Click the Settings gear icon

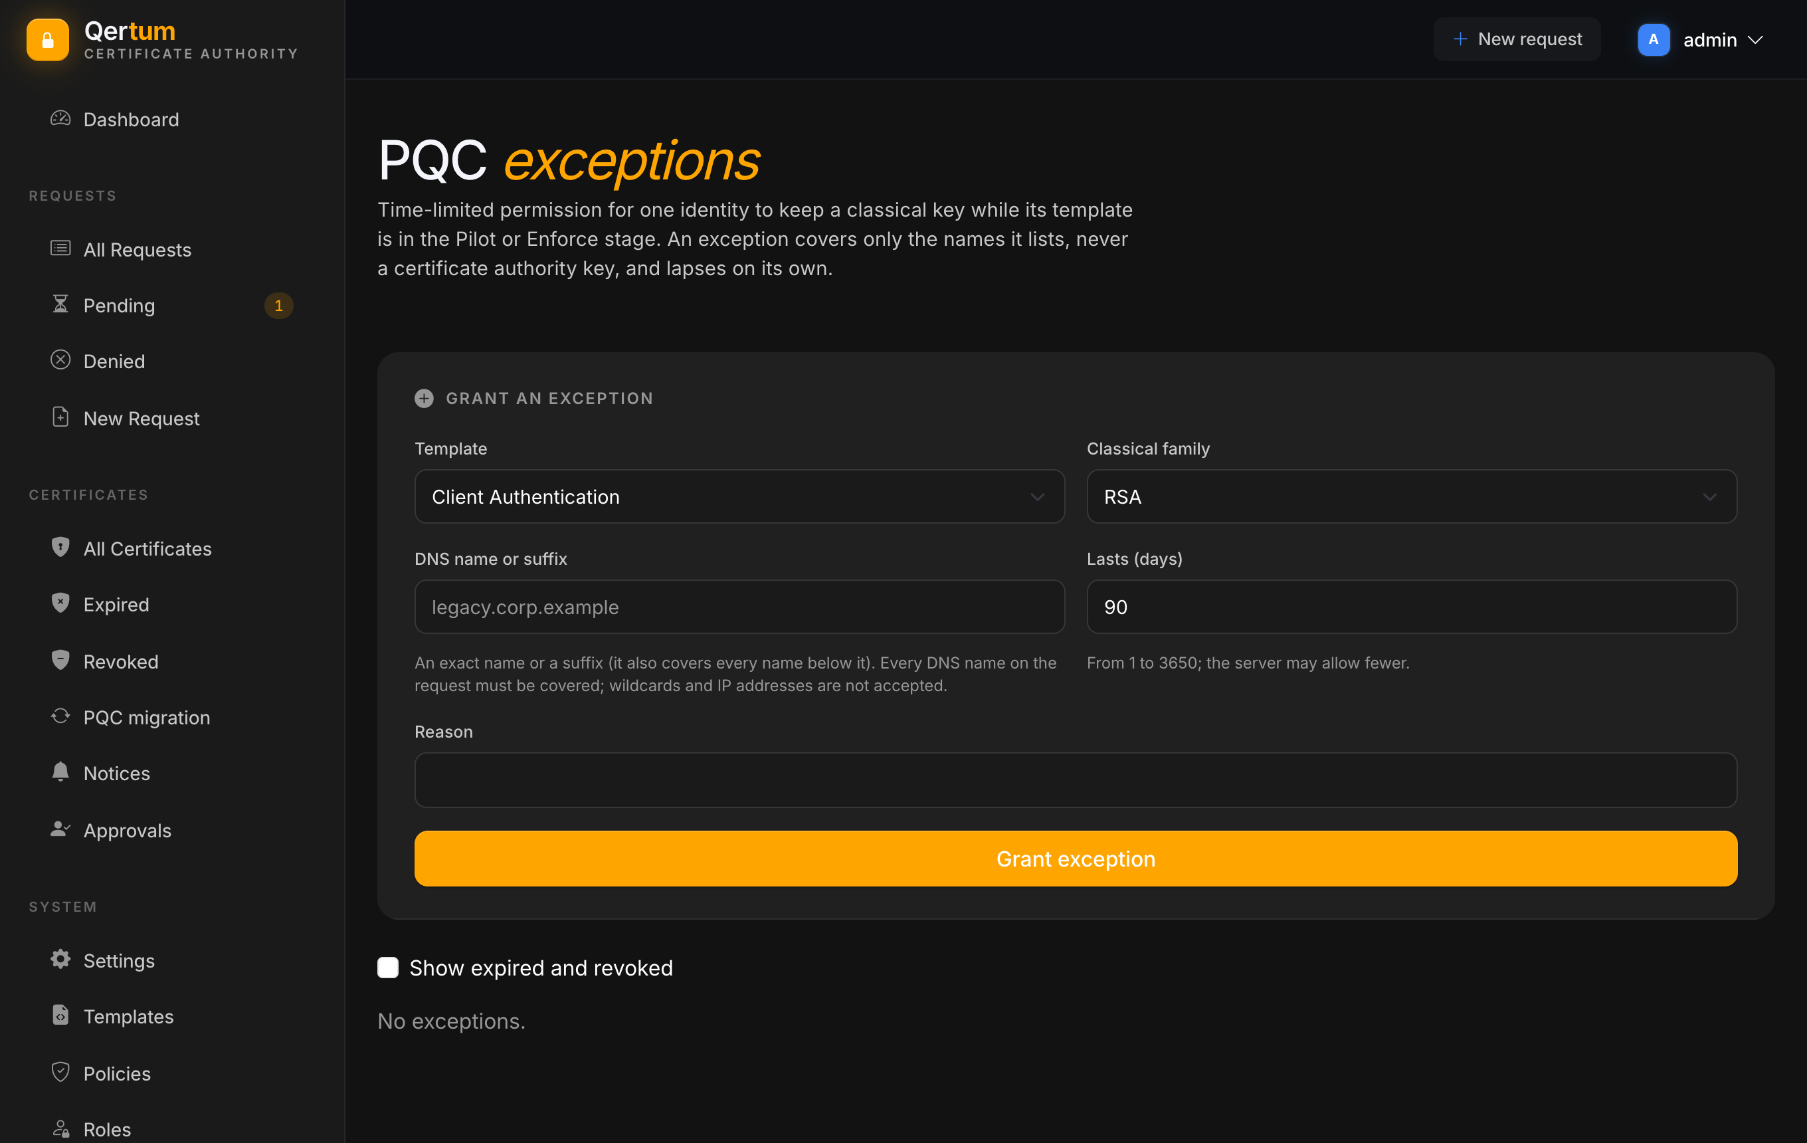[60, 959]
